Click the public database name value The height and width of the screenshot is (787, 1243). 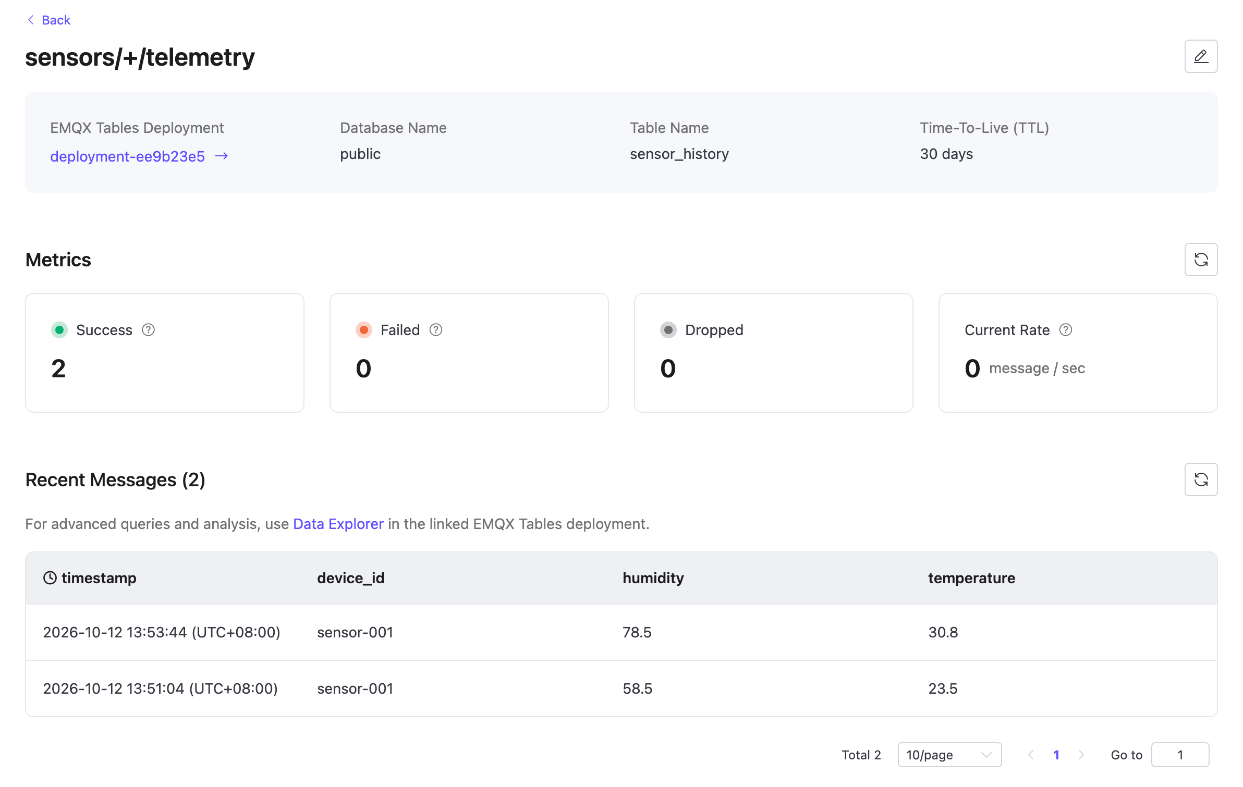point(360,154)
